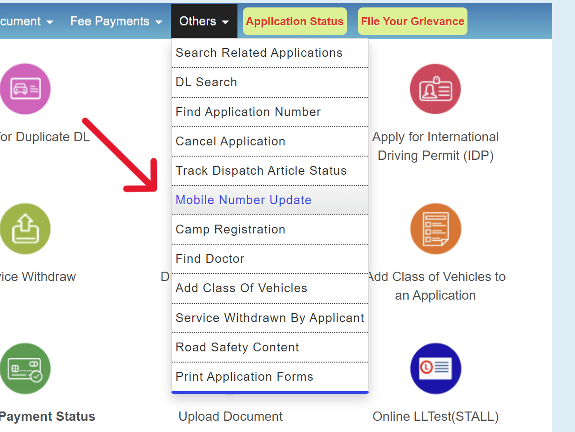Click the green Service Withdraw upload icon

[x=25, y=229]
